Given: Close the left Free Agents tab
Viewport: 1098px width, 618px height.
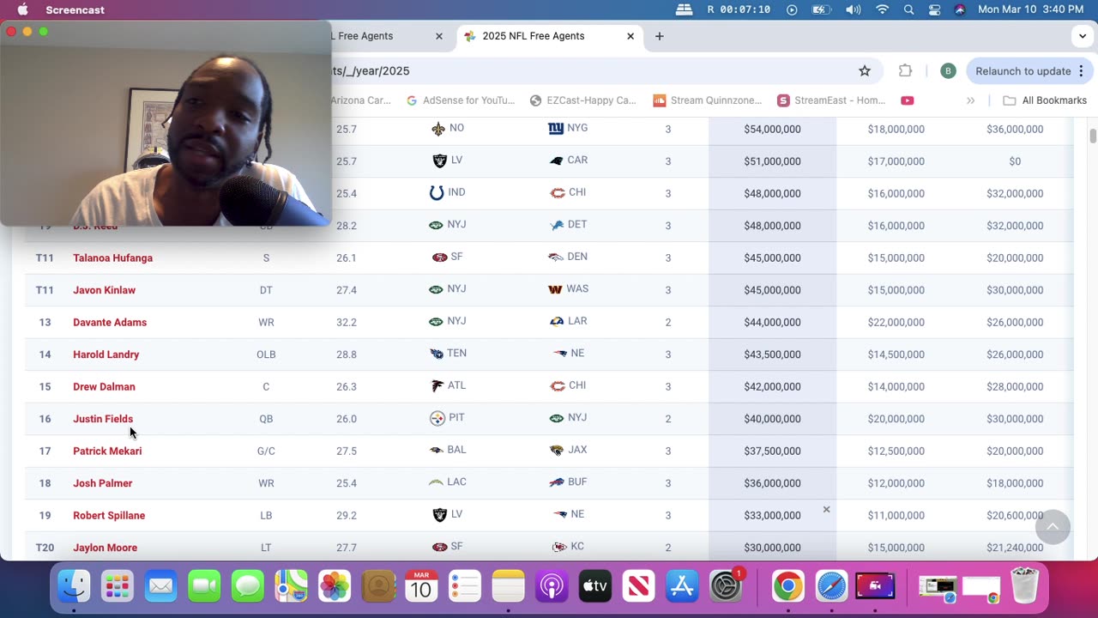Looking at the screenshot, I should (x=439, y=36).
